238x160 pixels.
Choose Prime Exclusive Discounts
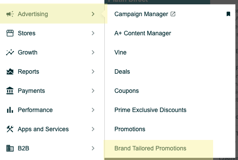click(x=150, y=110)
